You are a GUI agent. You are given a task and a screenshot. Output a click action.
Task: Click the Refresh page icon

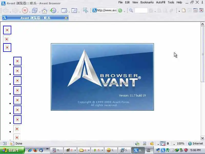35,10
